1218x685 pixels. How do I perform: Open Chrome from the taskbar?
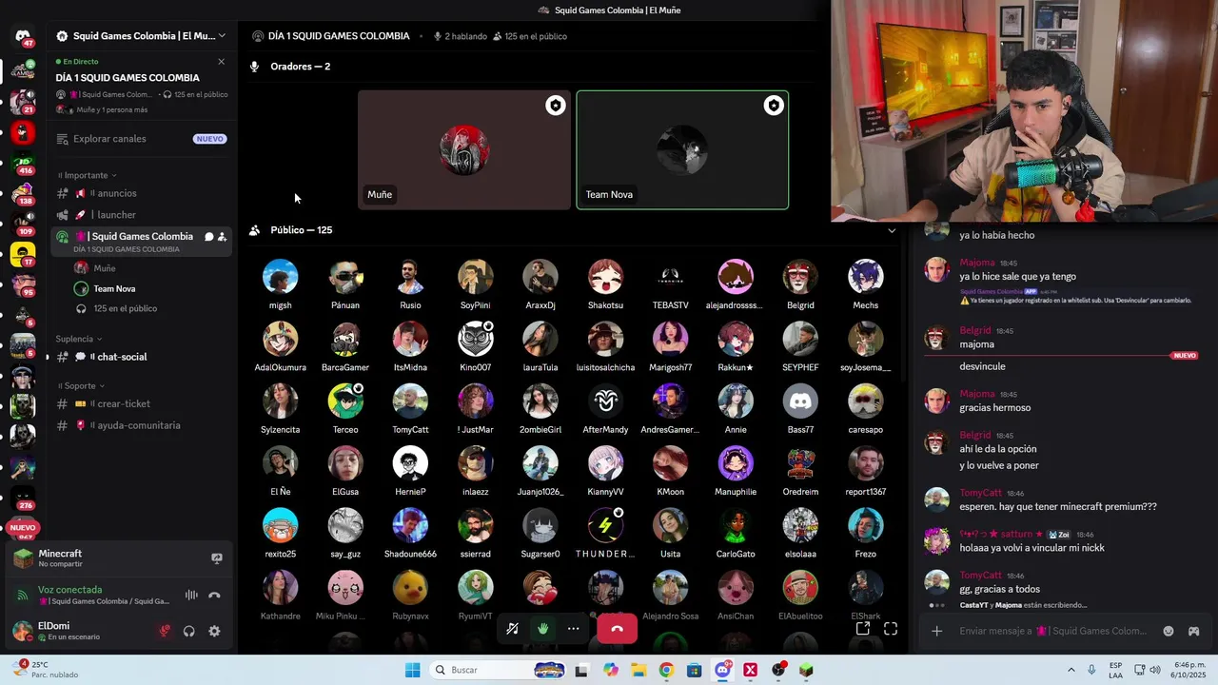pos(666,670)
